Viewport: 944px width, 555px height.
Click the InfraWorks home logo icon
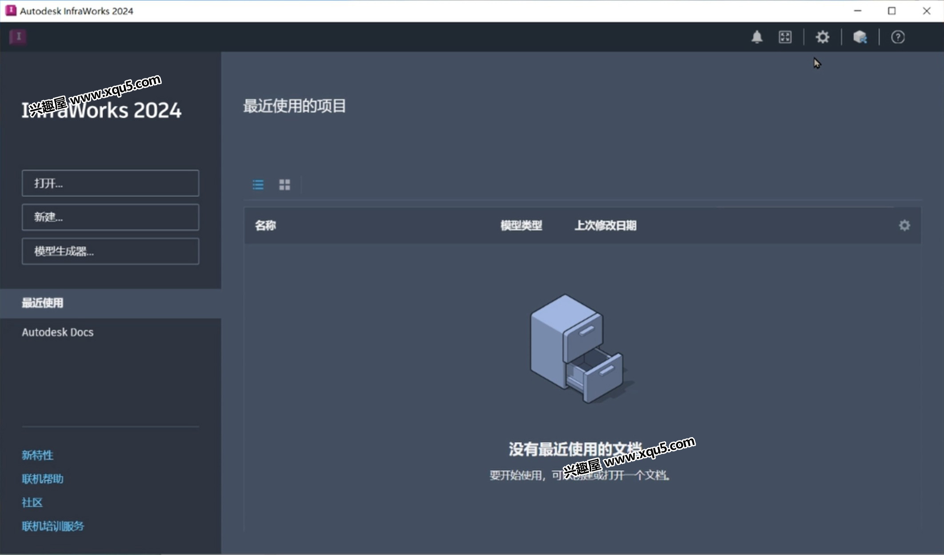[18, 37]
